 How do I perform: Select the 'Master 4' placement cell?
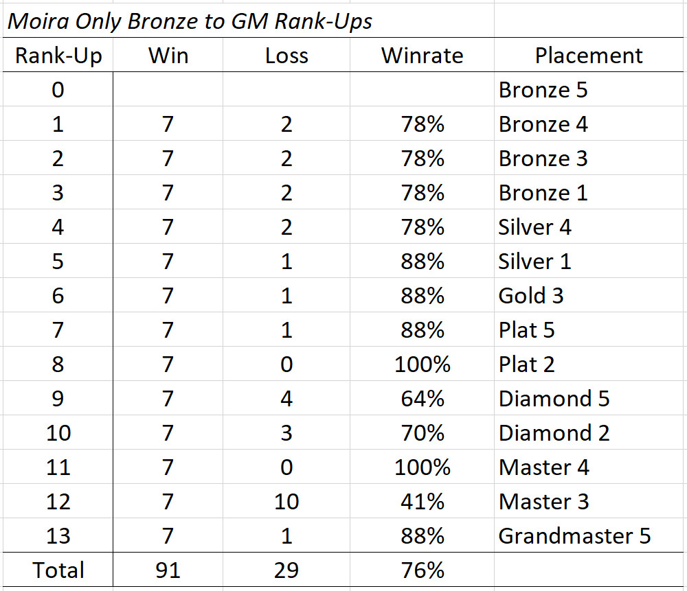tap(589, 467)
